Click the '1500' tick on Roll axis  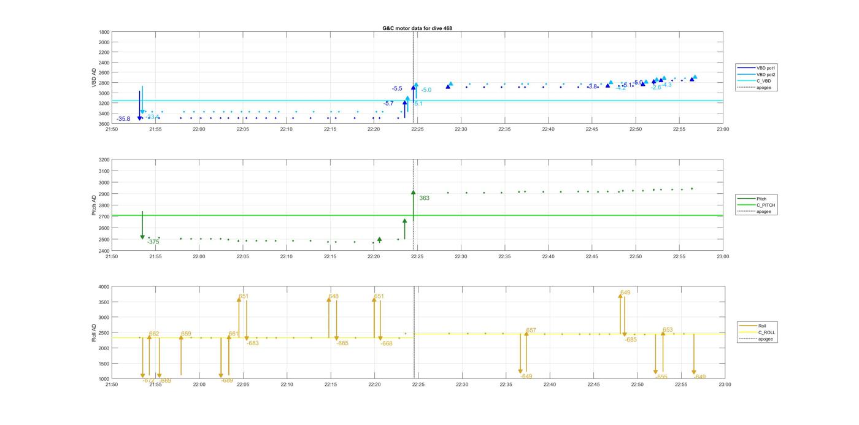(x=104, y=364)
